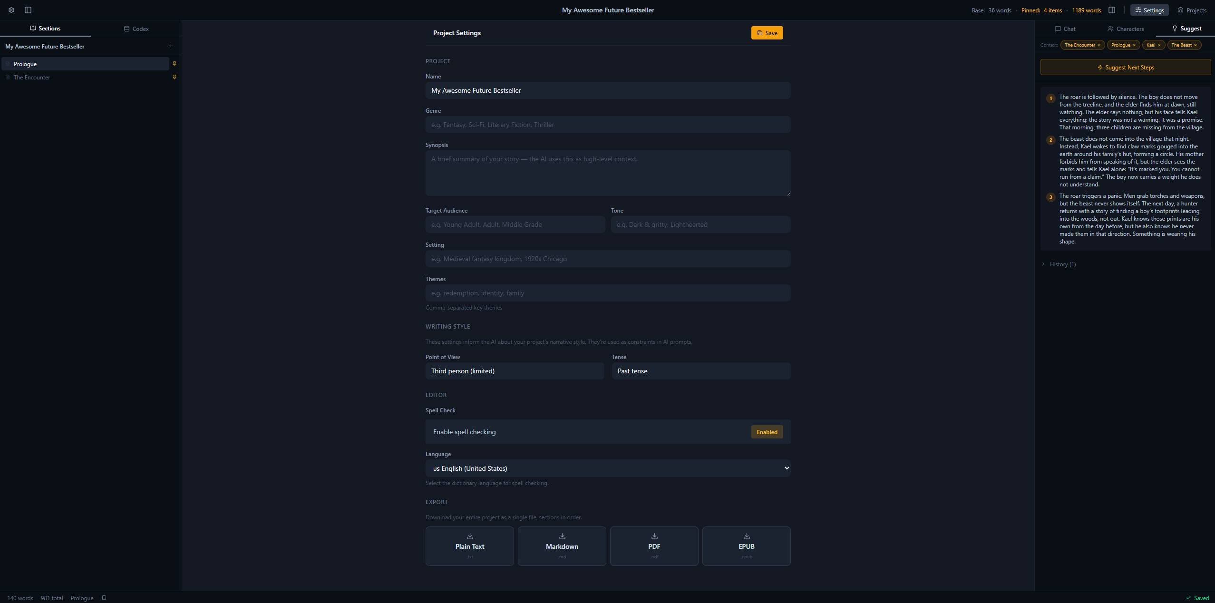This screenshot has height=603, width=1215.
Task: Remove The Beast context chip
Action: pos(1196,45)
